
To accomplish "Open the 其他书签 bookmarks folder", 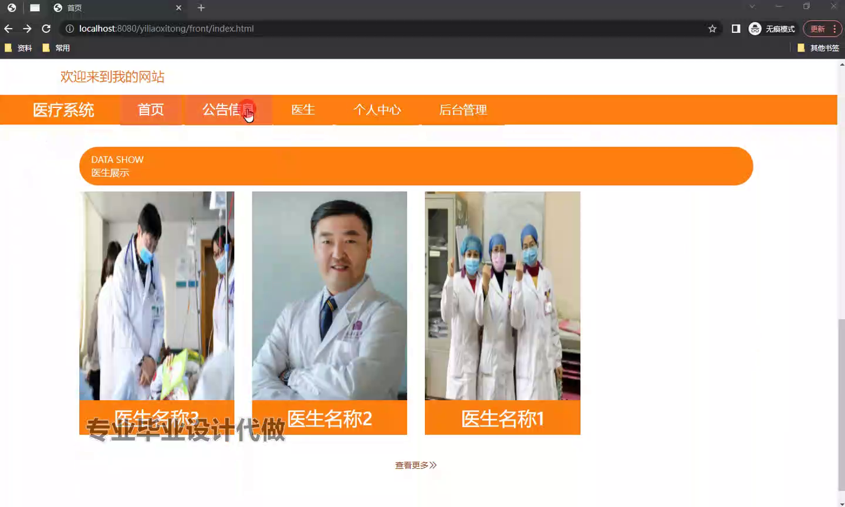I will [x=819, y=48].
